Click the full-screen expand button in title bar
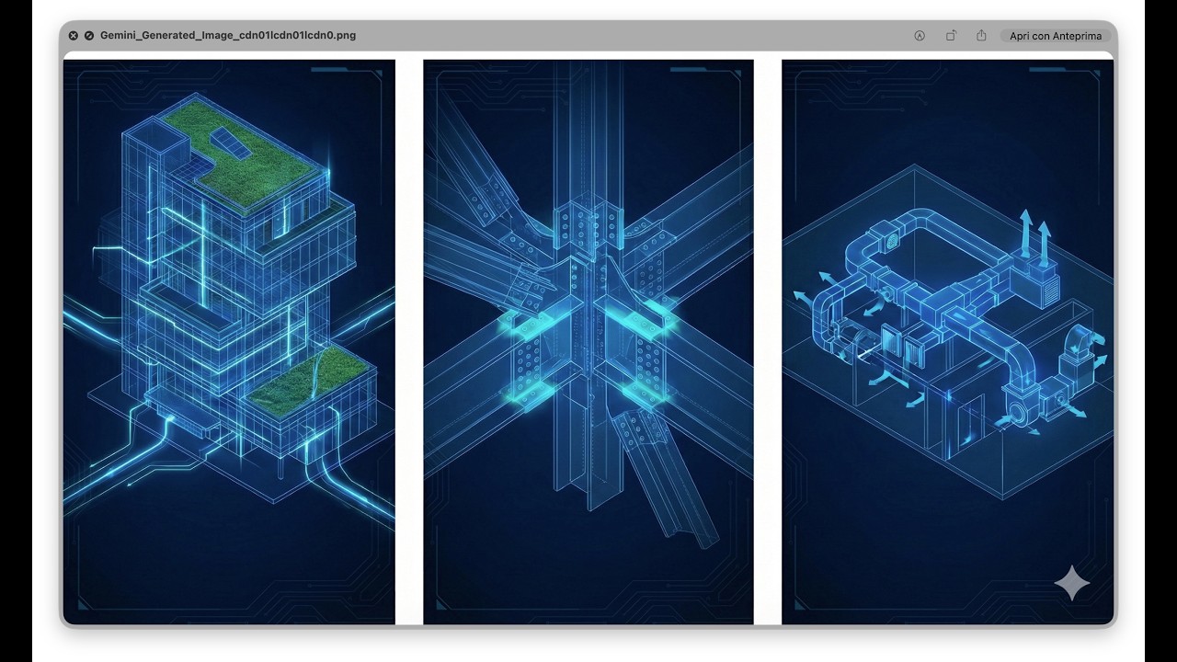 pyautogui.click(x=89, y=36)
